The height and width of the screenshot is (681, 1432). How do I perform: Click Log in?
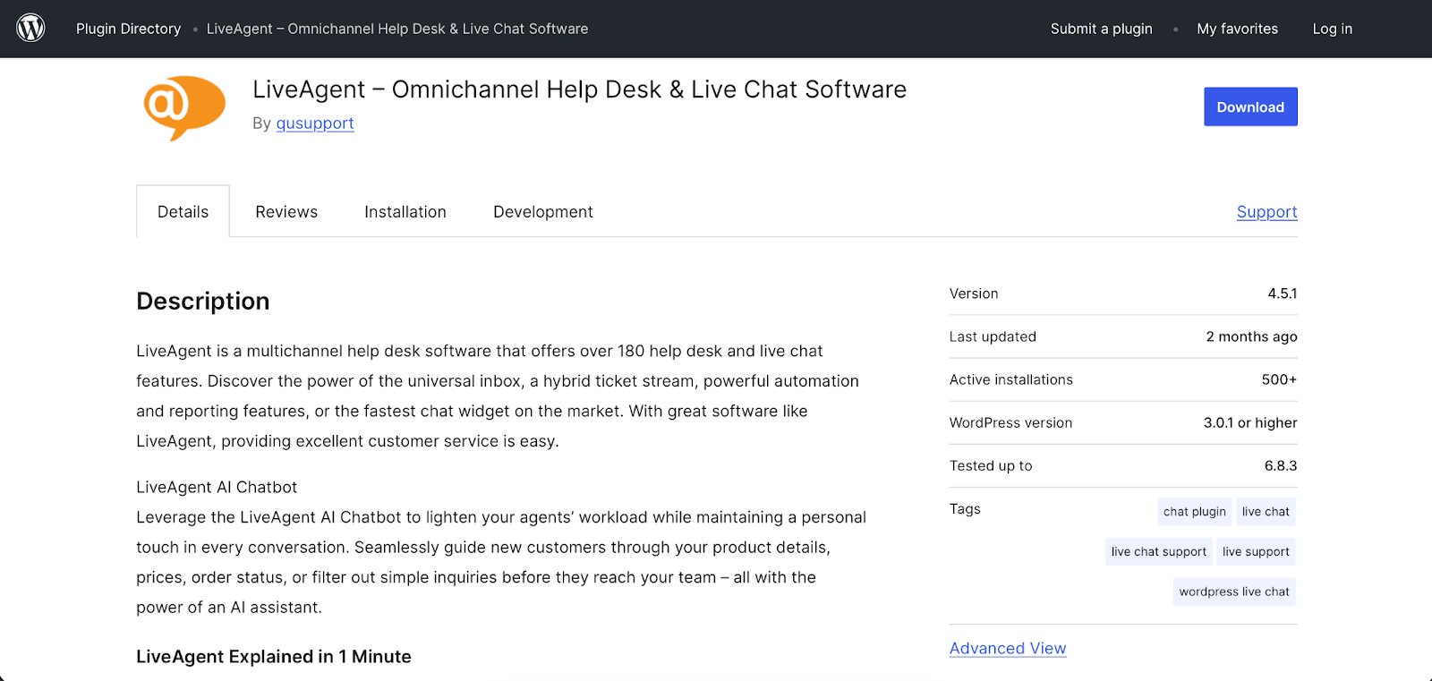[1332, 29]
